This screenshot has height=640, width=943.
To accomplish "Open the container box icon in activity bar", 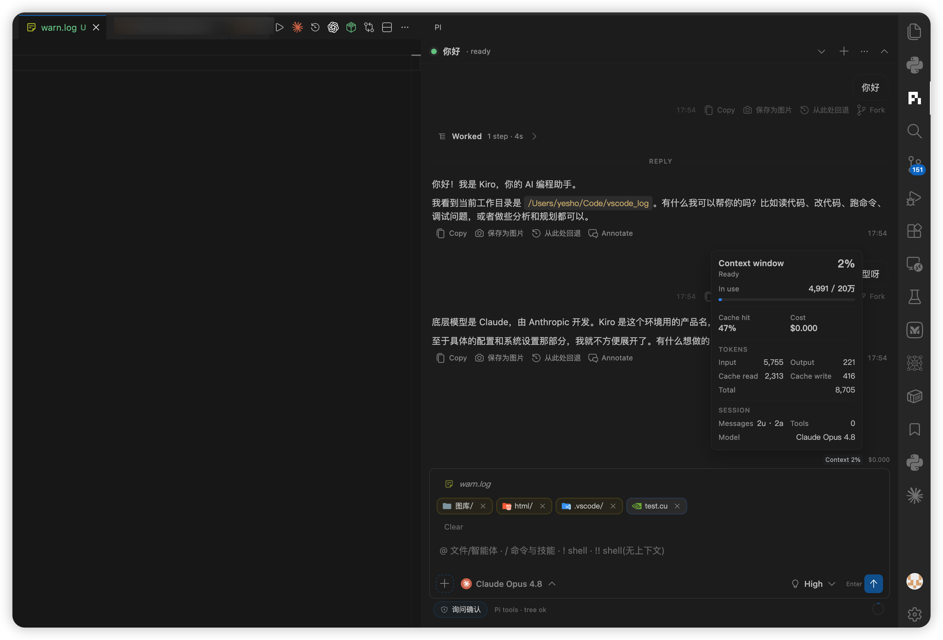I will coord(914,396).
